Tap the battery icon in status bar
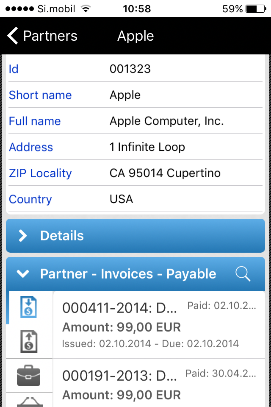This screenshot has width=271, height=407. [256, 9]
